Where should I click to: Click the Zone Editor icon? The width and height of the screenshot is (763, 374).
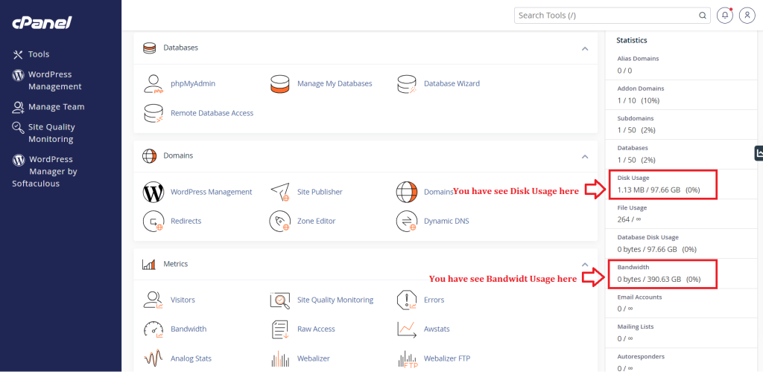click(x=280, y=221)
